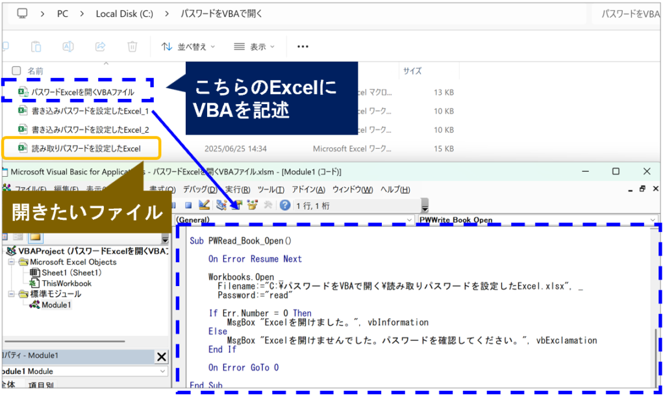Image resolution: width=665 pixels, height=396 pixels.
Task: Click the Toolbox icon in VBA toolbar
Action: [268, 205]
